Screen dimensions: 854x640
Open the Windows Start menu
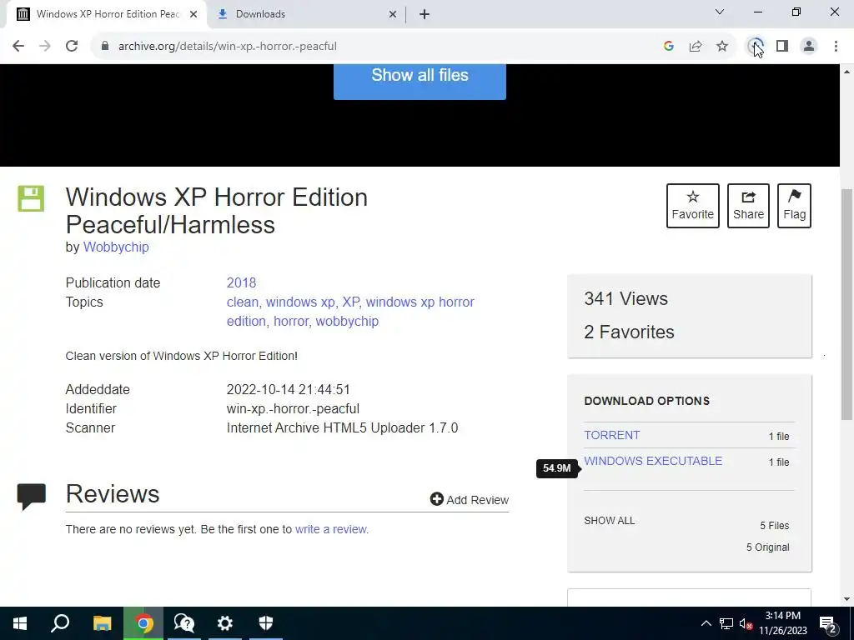click(x=20, y=623)
